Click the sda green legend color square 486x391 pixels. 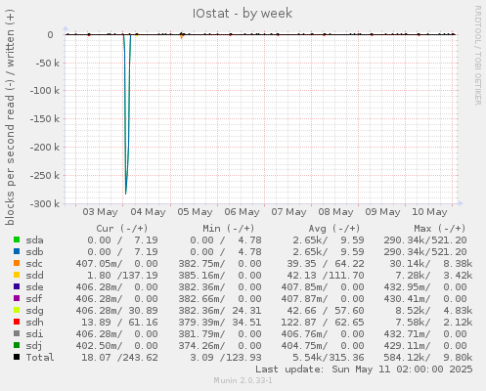pyautogui.click(x=17, y=239)
